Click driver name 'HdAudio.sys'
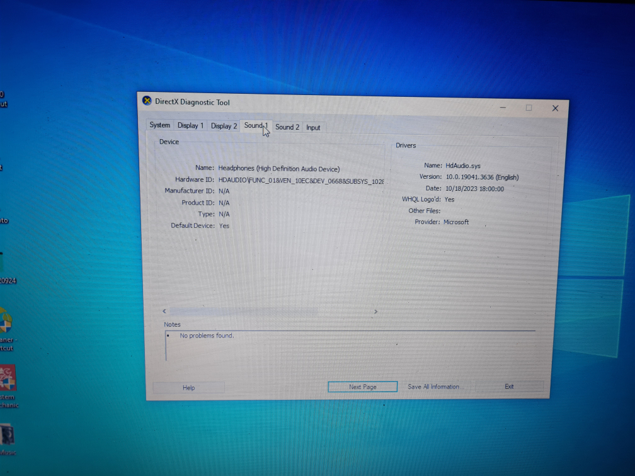Viewport: 635px width, 476px height. (463, 166)
